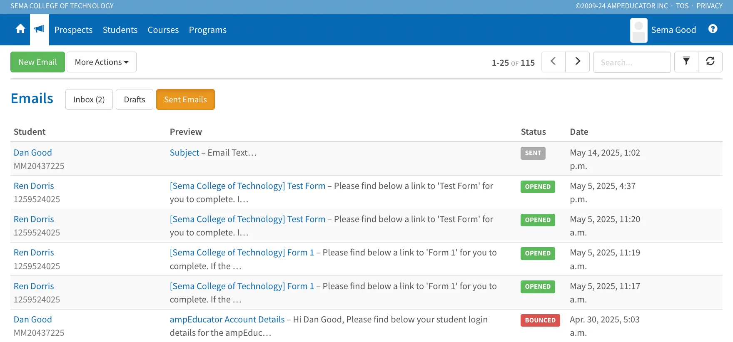Viewport: 733px width, 342px height.
Task: Compose a New Email
Action: pos(37,62)
